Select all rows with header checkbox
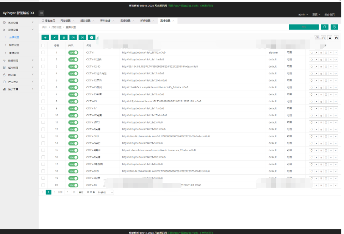The width and height of the screenshot is (344, 234). click(43, 45)
